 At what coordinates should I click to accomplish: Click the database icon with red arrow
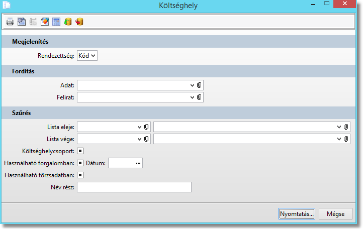79,22
